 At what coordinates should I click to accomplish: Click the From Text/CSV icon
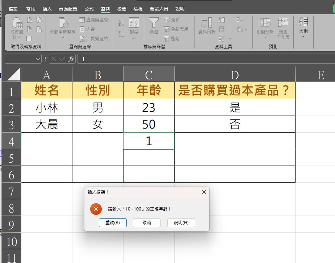pyautogui.click(x=29, y=20)
